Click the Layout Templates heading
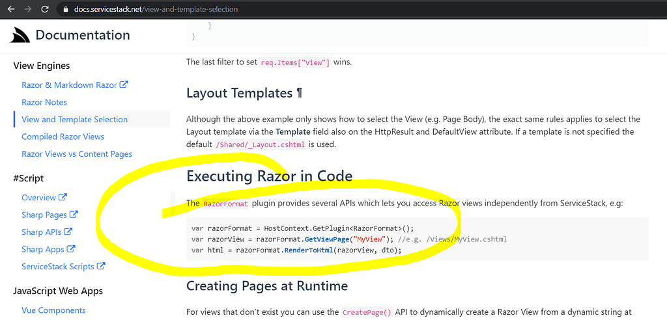 [239, 92]
